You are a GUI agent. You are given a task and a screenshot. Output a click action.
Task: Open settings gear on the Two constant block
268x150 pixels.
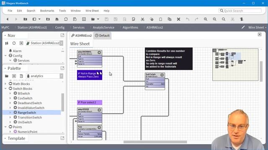pos(99,127)
